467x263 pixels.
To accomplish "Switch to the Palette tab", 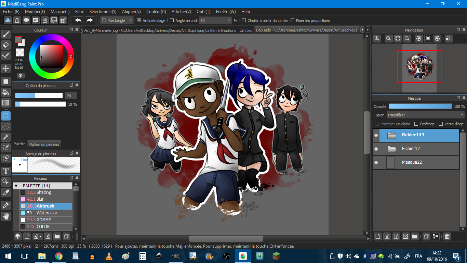I will point(19,144).
